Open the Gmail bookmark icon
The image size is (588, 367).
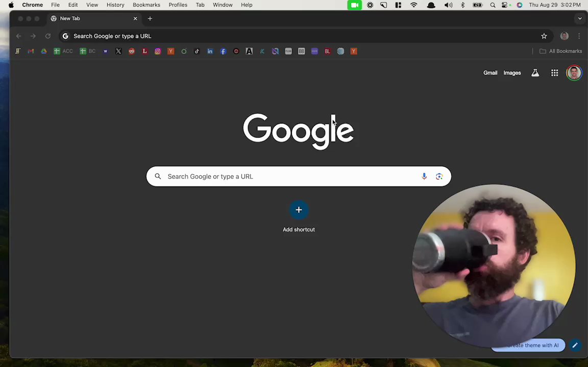tap(31, 51)
